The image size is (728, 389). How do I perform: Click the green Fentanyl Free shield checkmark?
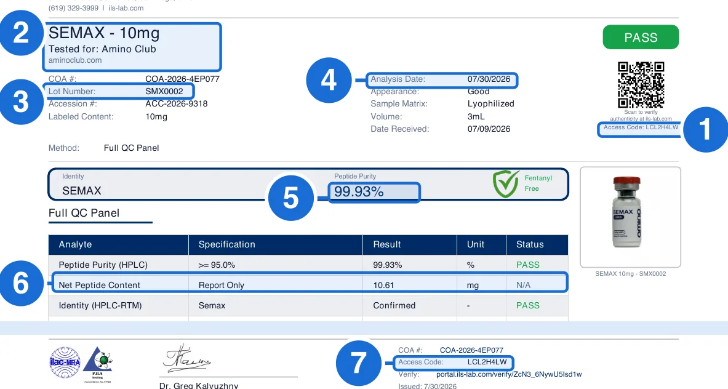point(506,184)
